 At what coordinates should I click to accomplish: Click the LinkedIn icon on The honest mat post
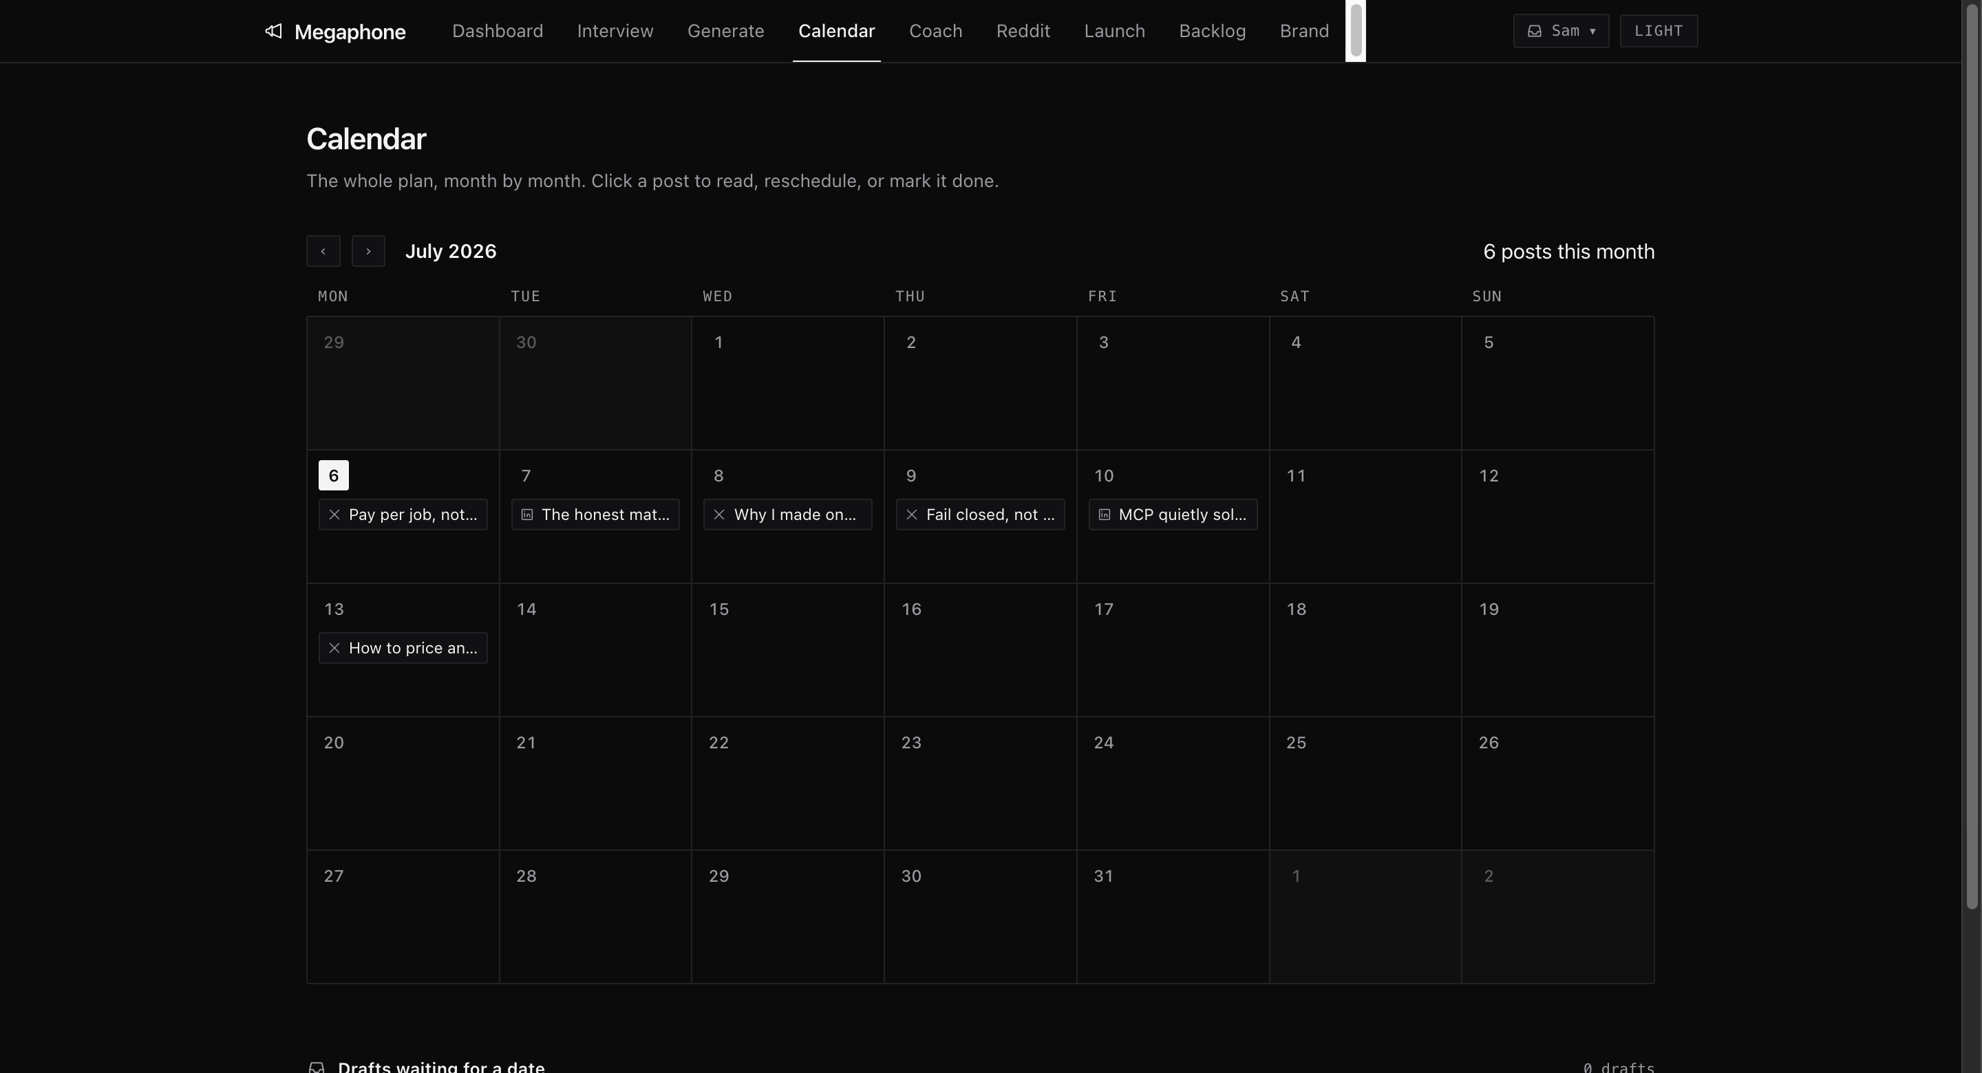527,514
